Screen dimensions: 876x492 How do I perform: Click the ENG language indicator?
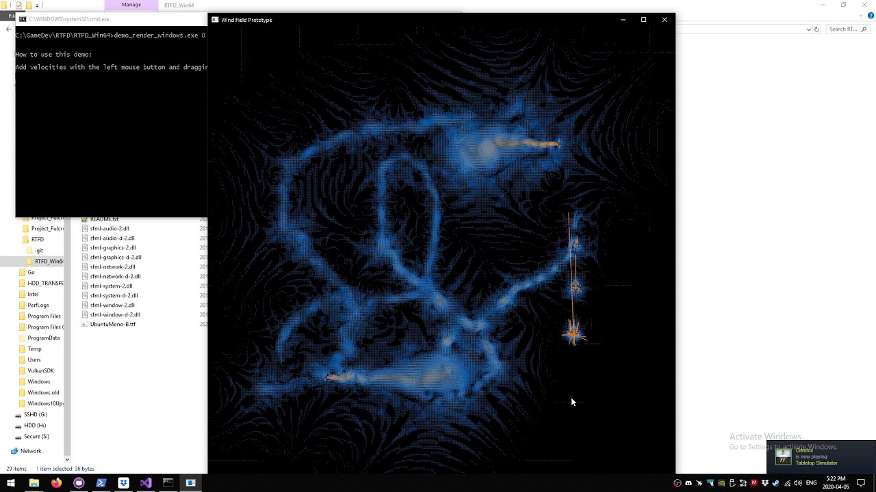(812, 483)
